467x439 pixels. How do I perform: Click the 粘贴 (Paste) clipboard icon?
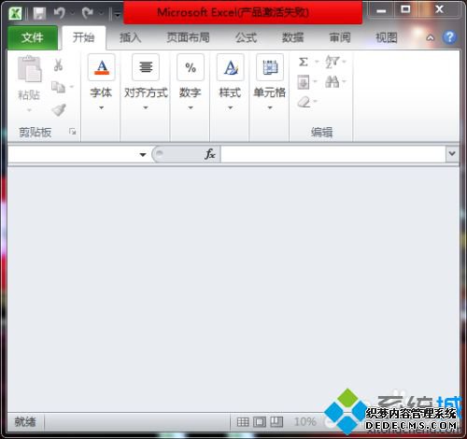pos(29,69)
